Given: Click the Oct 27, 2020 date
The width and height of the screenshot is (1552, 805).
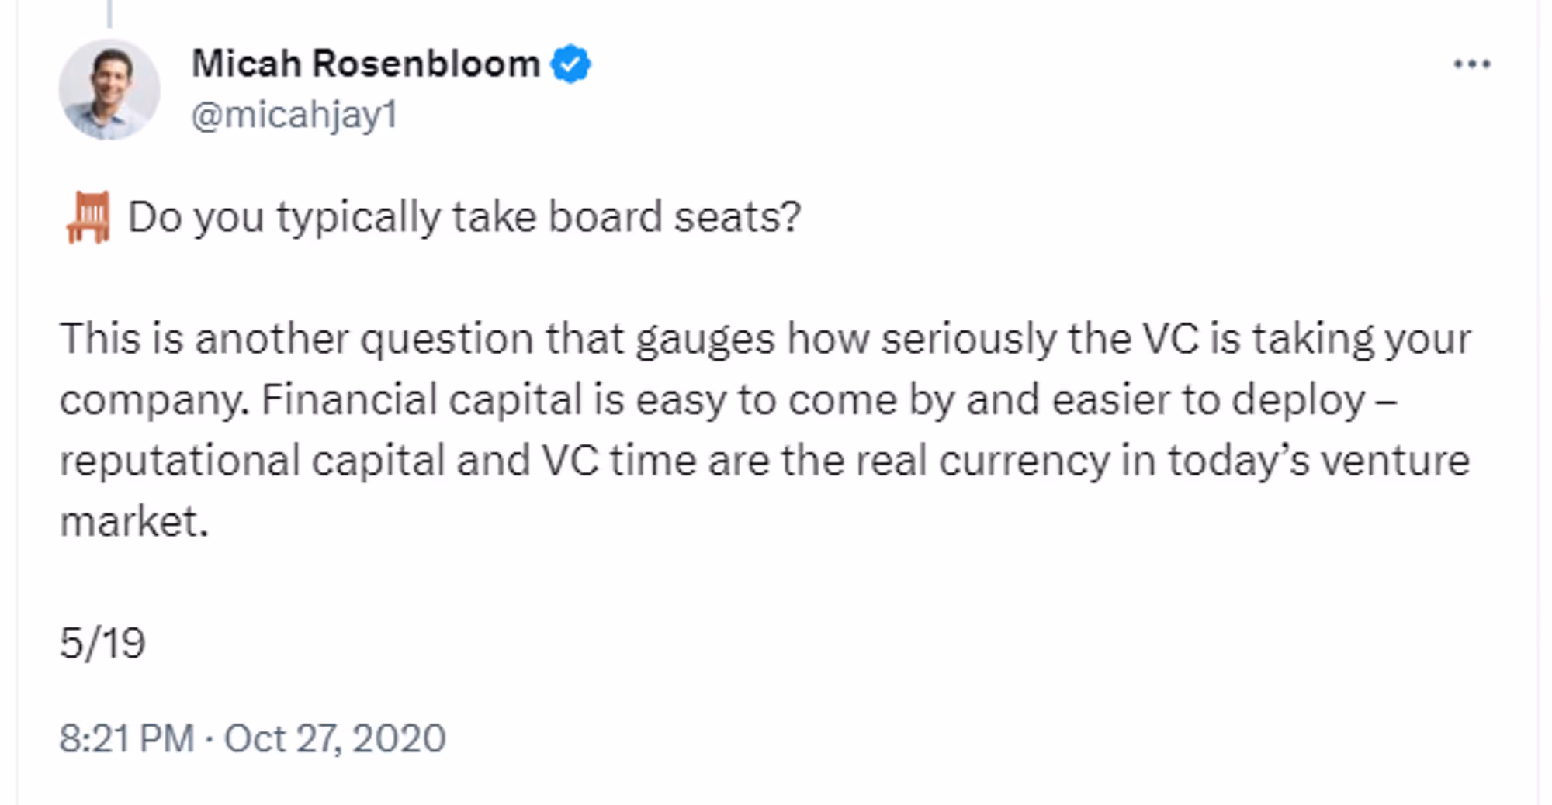Looking at the screenshot, I should [x=334, y=738].
